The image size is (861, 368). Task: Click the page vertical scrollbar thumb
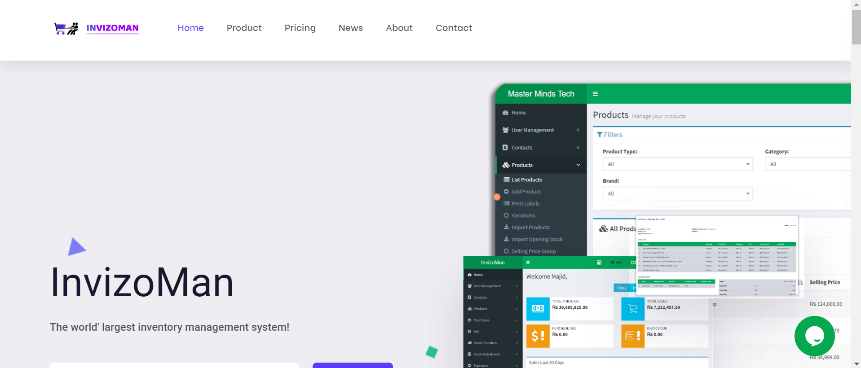click(x=856, y=27)
